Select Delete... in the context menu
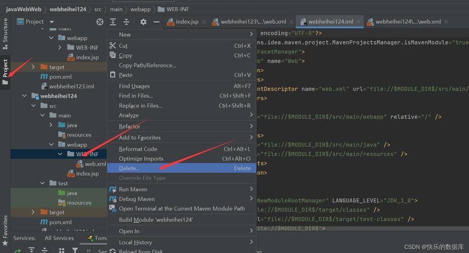 pyautogui.click(x=129, y=168)
